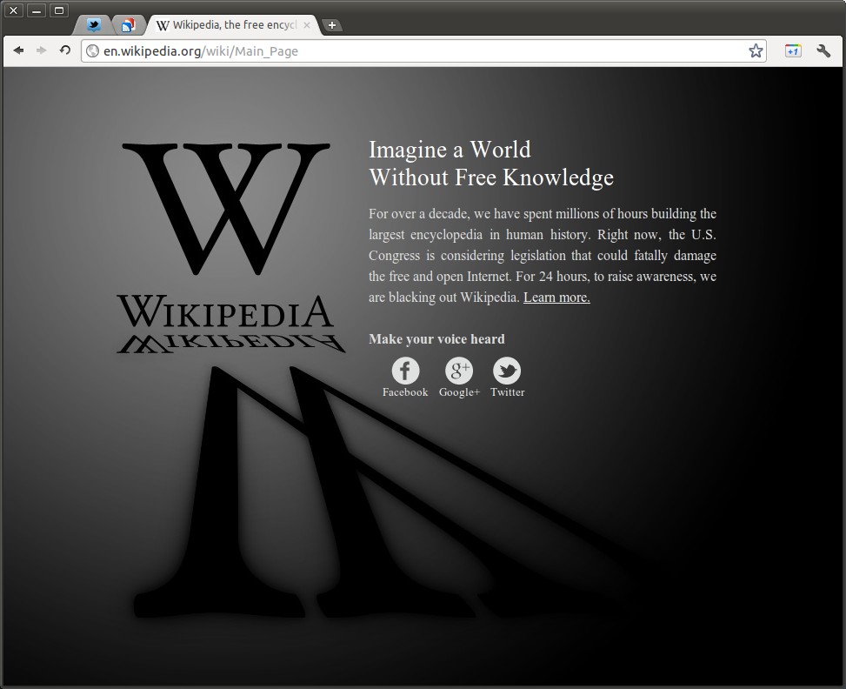This screenshot has height=689, width=846.
Task: Go back with the browser back arrow
Action: tap(18, 50)
